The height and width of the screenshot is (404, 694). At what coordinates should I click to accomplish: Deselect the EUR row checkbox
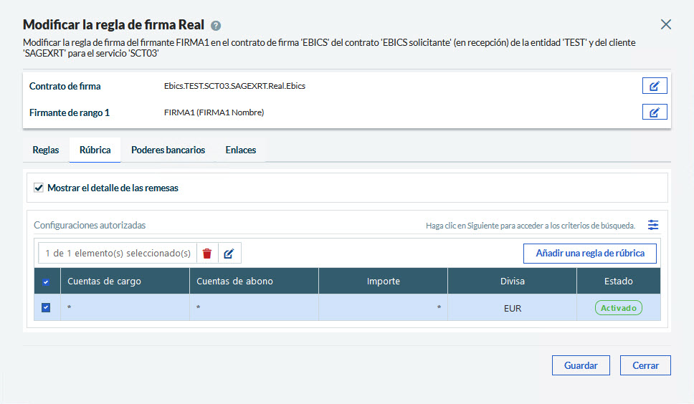(46, 307)
